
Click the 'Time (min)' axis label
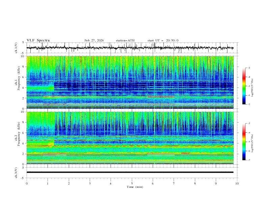point(135,187)
